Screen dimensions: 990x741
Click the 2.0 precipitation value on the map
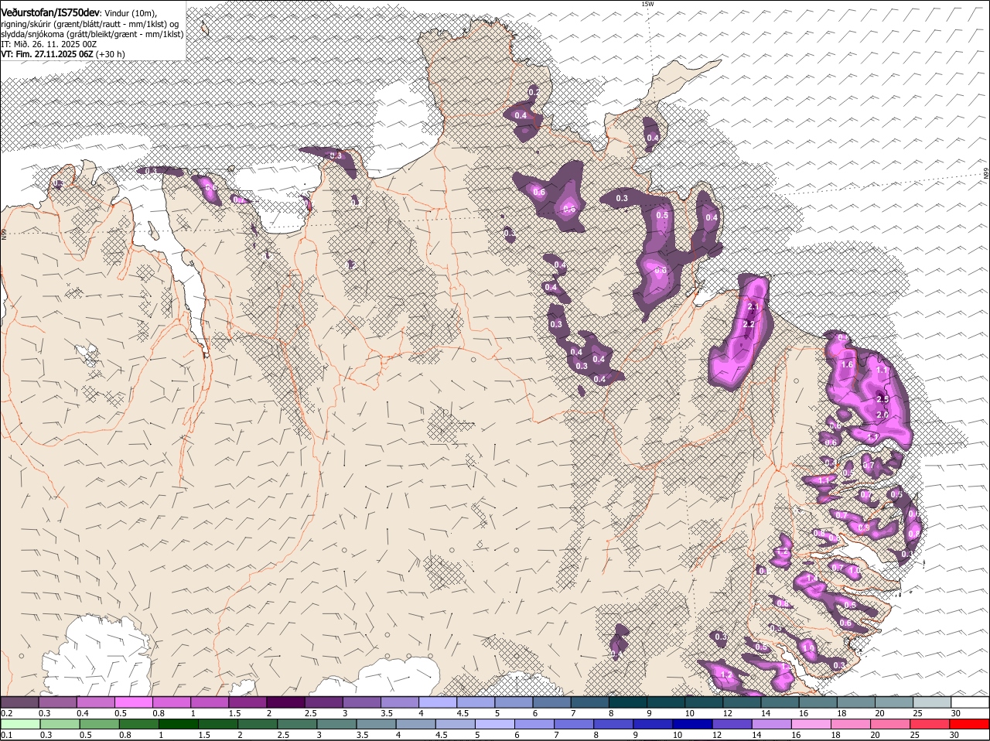882,415
